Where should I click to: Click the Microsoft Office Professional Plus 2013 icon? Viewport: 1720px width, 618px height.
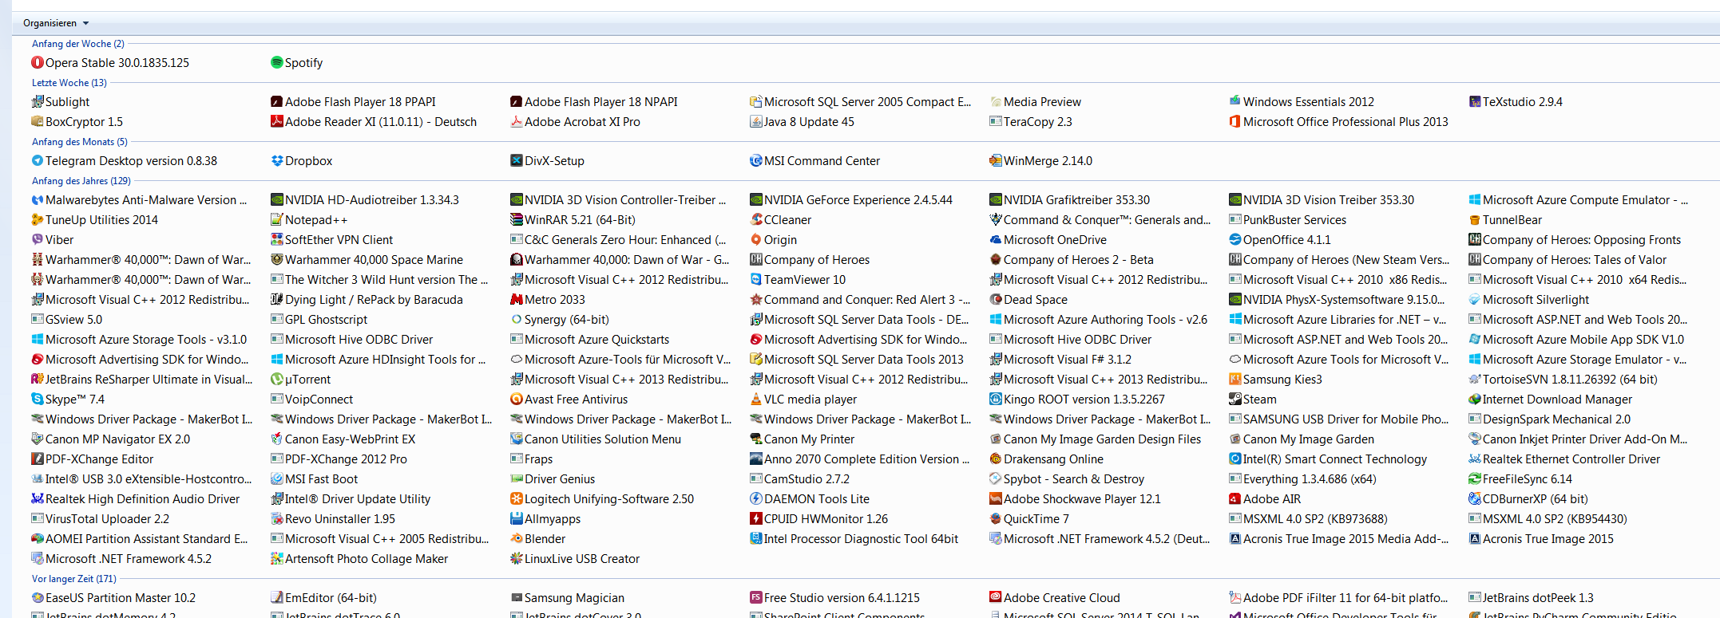(x=1235, y=121)
